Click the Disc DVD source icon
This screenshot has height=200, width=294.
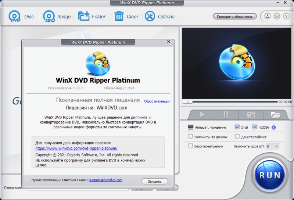coord(15,17)
